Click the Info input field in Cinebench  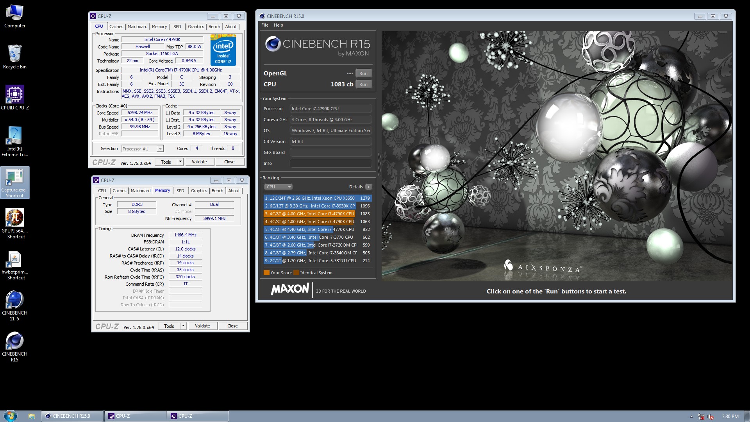(330, 163)
